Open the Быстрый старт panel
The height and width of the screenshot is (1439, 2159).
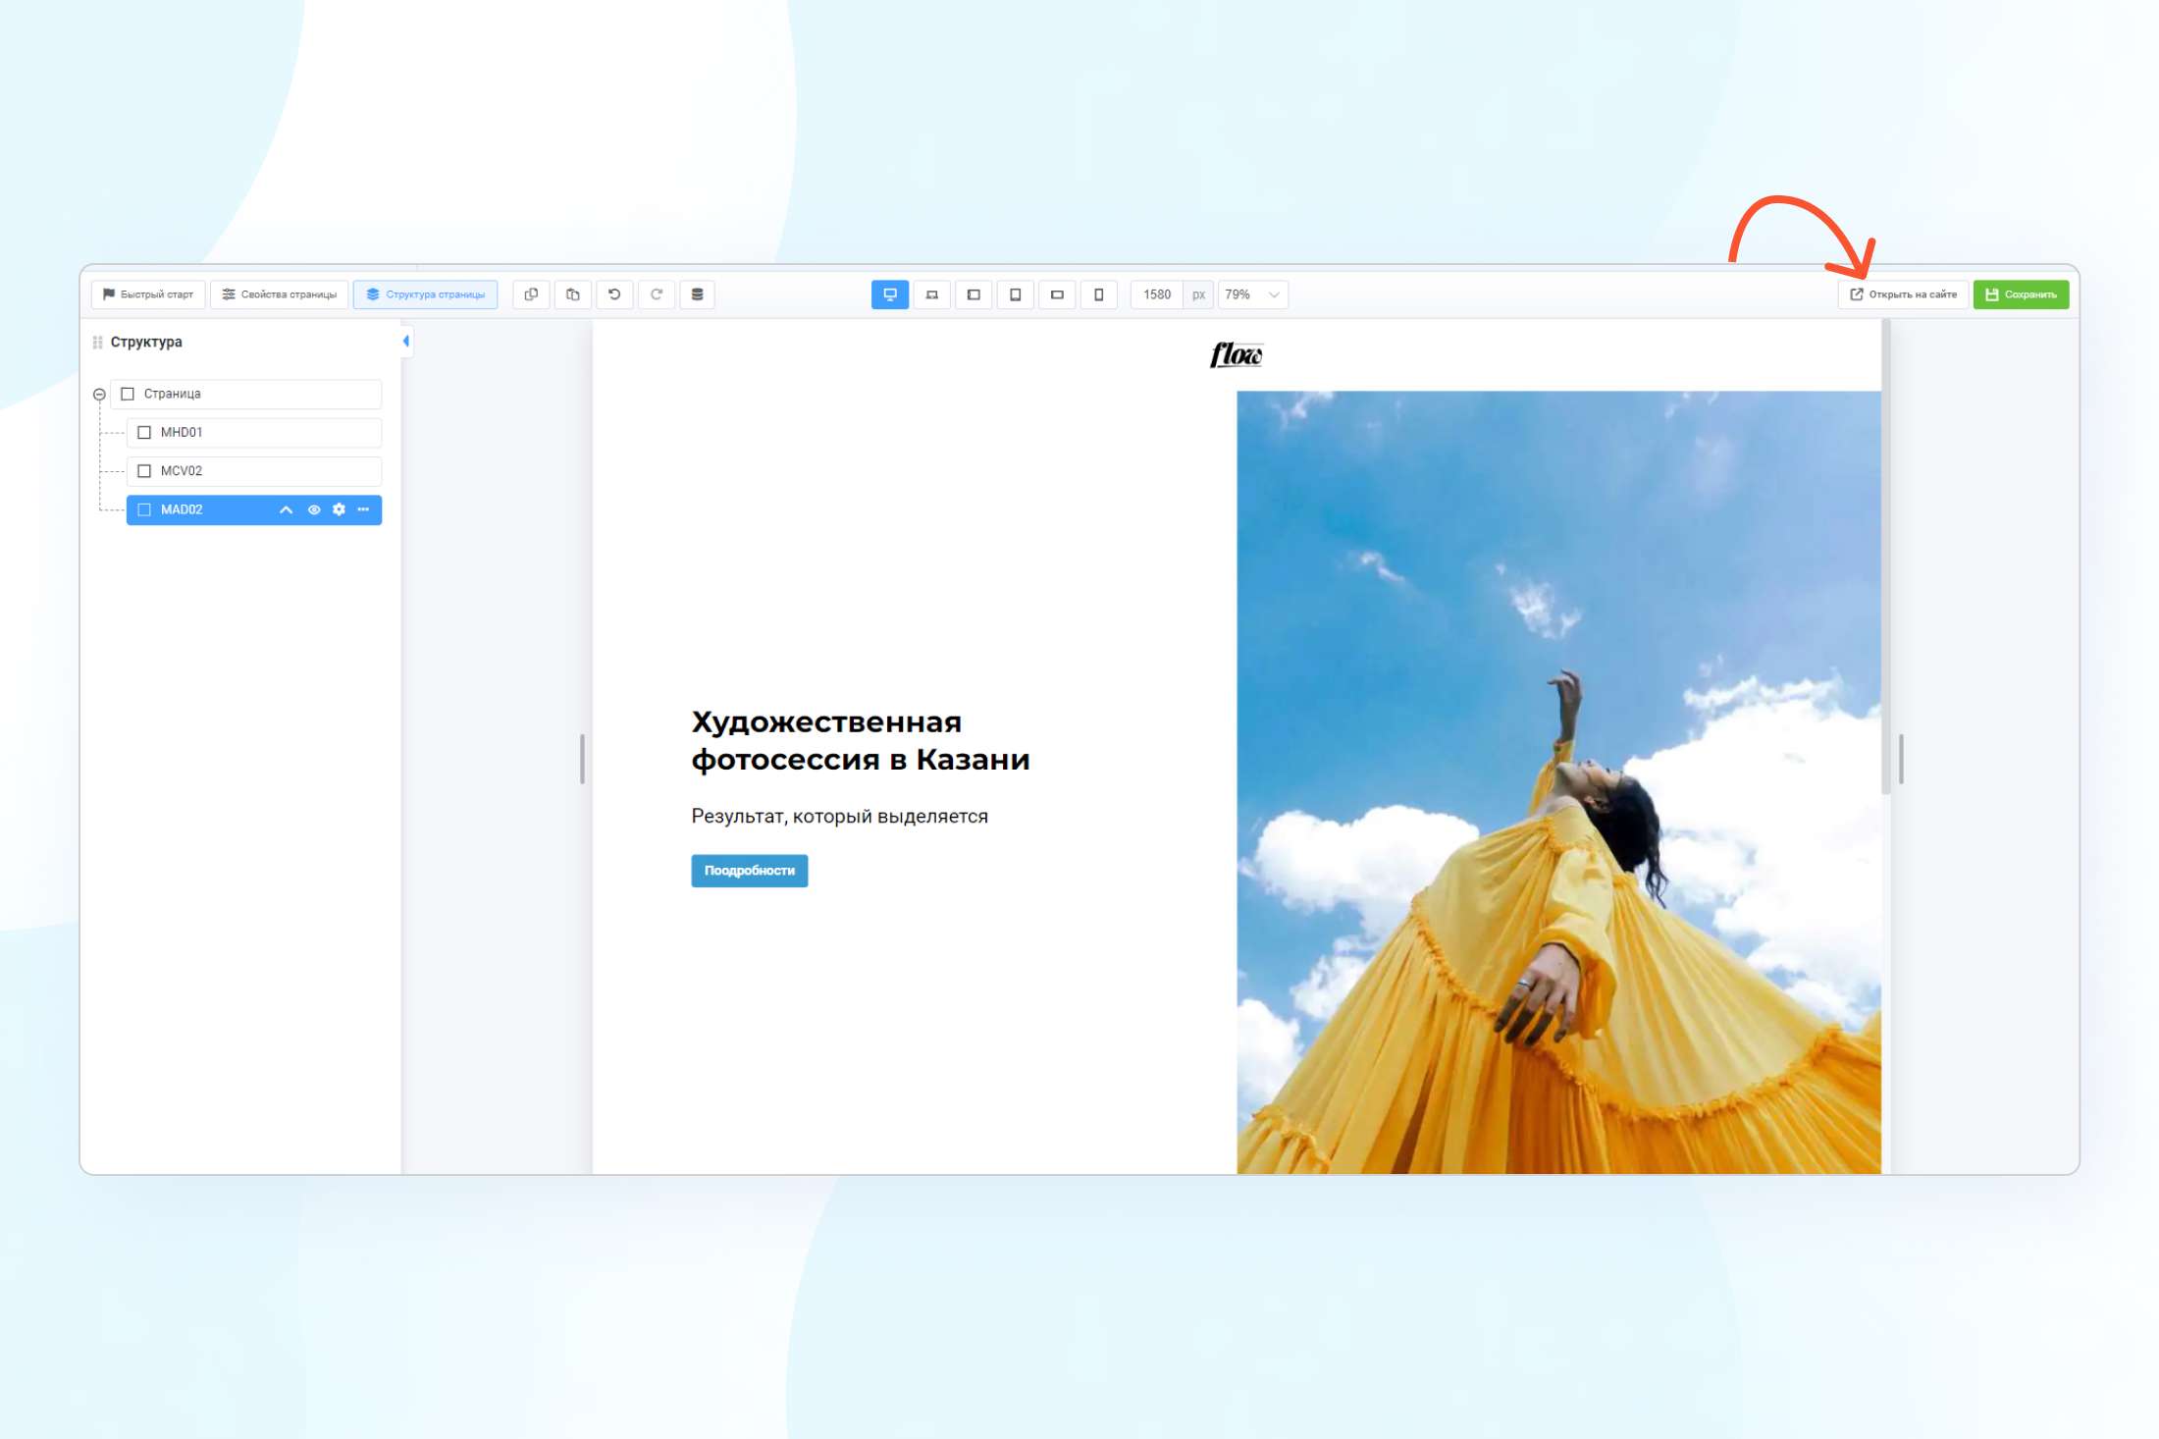tap(148, 294)
